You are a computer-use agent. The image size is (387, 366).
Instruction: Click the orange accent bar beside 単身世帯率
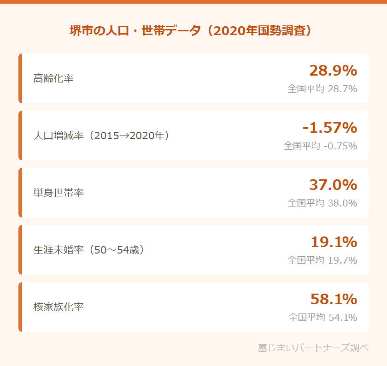pos(20,193)
